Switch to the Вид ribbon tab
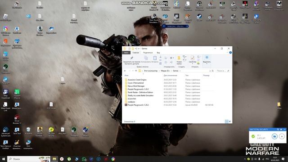The height and width of the screenshot is (162, 288). [158, 53]
